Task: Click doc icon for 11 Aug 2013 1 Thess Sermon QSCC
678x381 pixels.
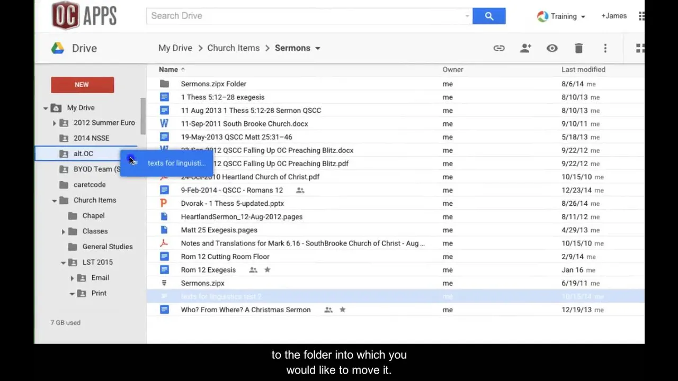Action: click(164, 110)
